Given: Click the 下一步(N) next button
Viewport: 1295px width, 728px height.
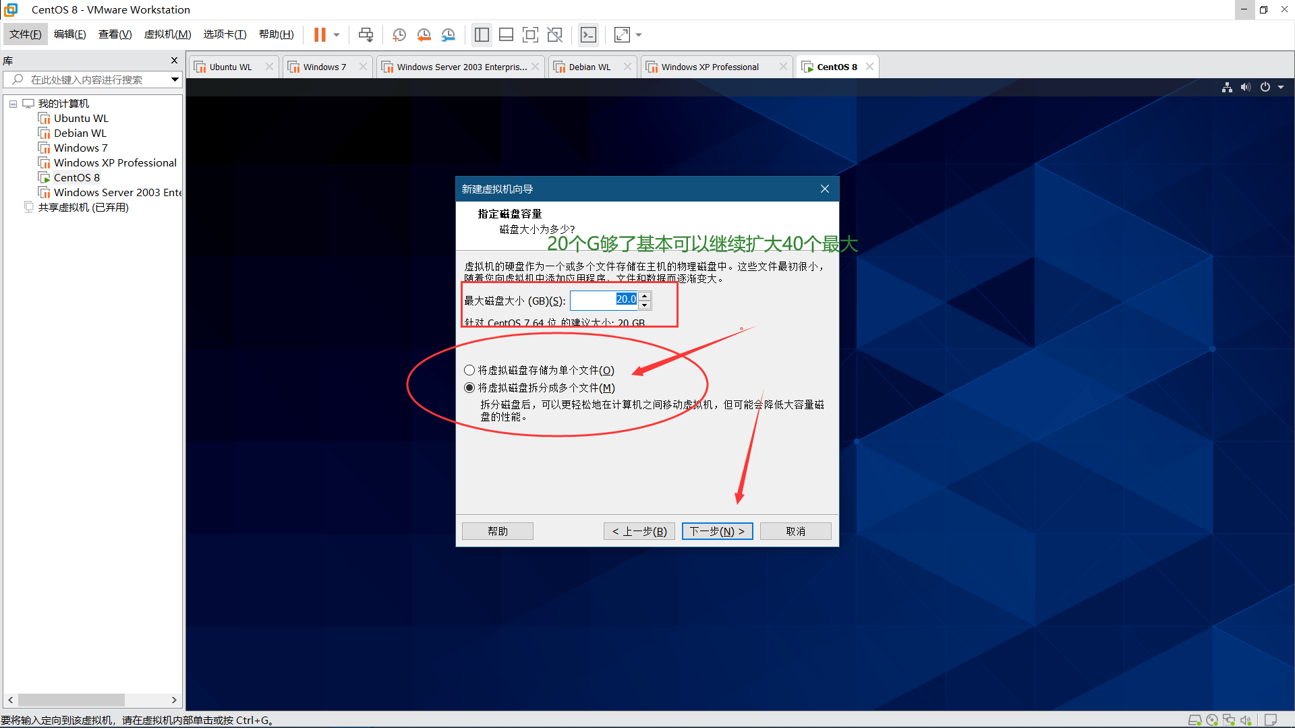Looking at the screenshot, I should pos(717,531).
